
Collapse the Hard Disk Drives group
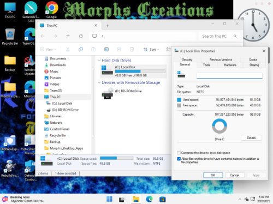click(x=99, y=61)
